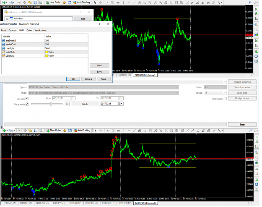Switch upper chart to candlesticks
Screen dimensions: 262x207
256,14
